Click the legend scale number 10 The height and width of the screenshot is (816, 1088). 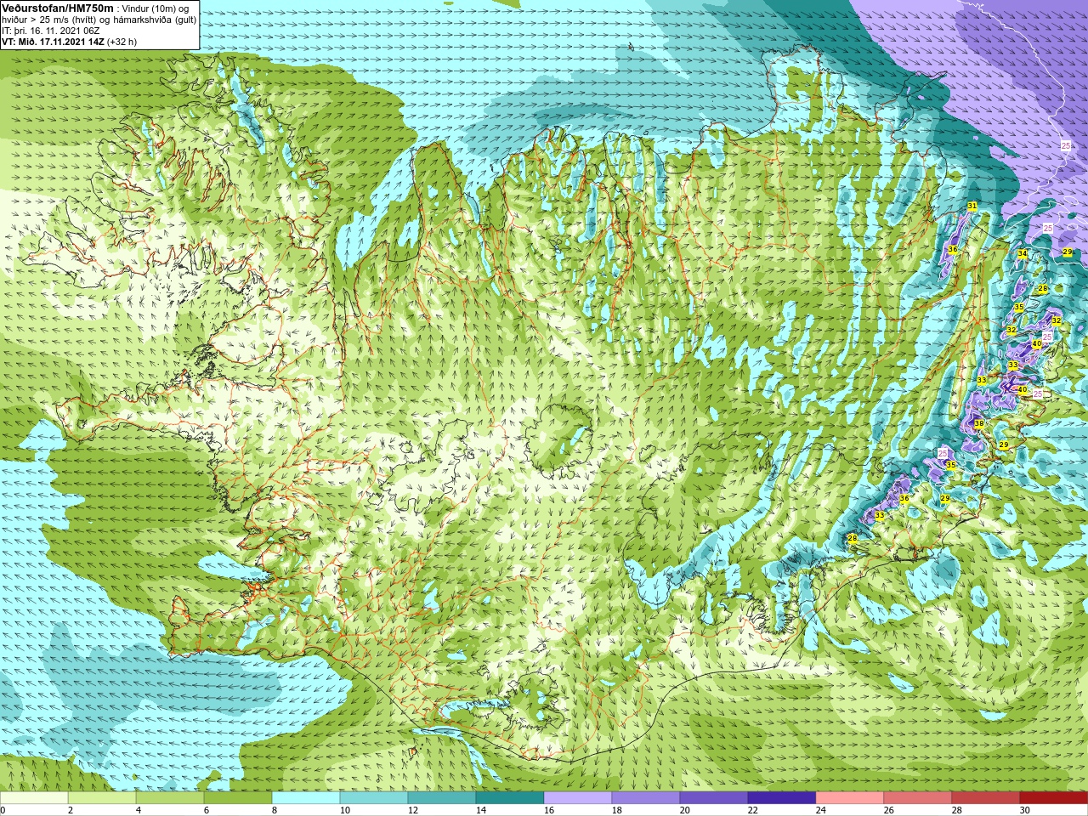tap(344, 810)
